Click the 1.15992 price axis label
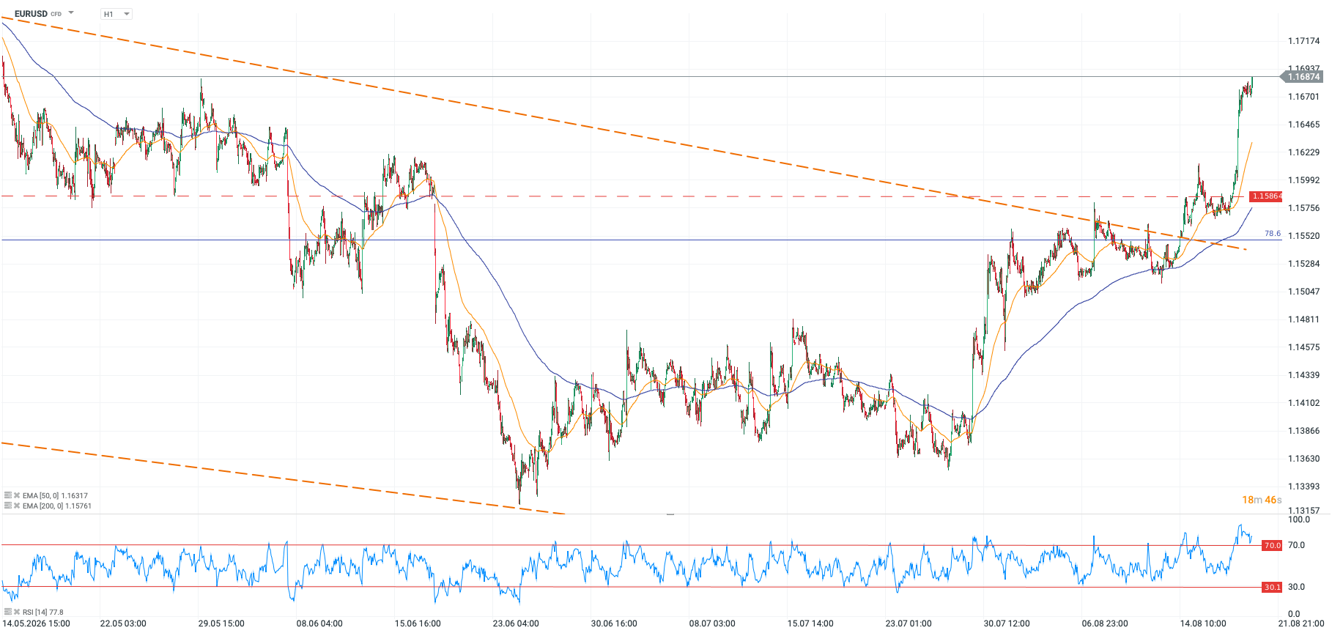The height and width of the screenshot is (636, 1332). click(1304, 180)
